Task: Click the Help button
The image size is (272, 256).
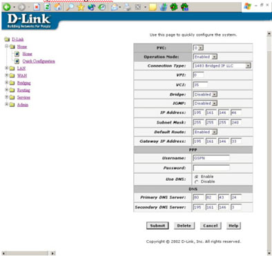Action: (233, 226)
